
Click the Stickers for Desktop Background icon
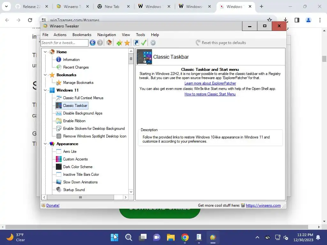pos(59,129)
